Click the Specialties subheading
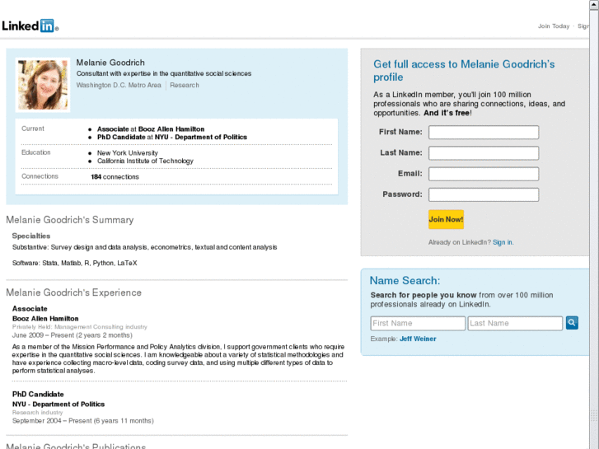The image size is (599, 449). click(31, 236)
